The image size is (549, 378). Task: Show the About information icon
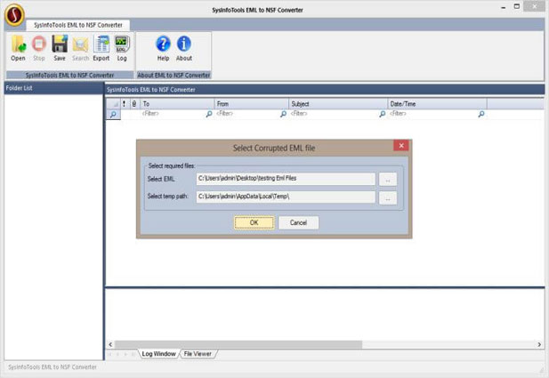pyautogui.click(x=184, y=48)
